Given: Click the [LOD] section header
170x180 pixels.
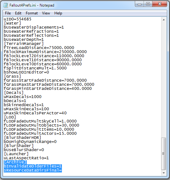Looking at the screenshot, I should (10, 117).
